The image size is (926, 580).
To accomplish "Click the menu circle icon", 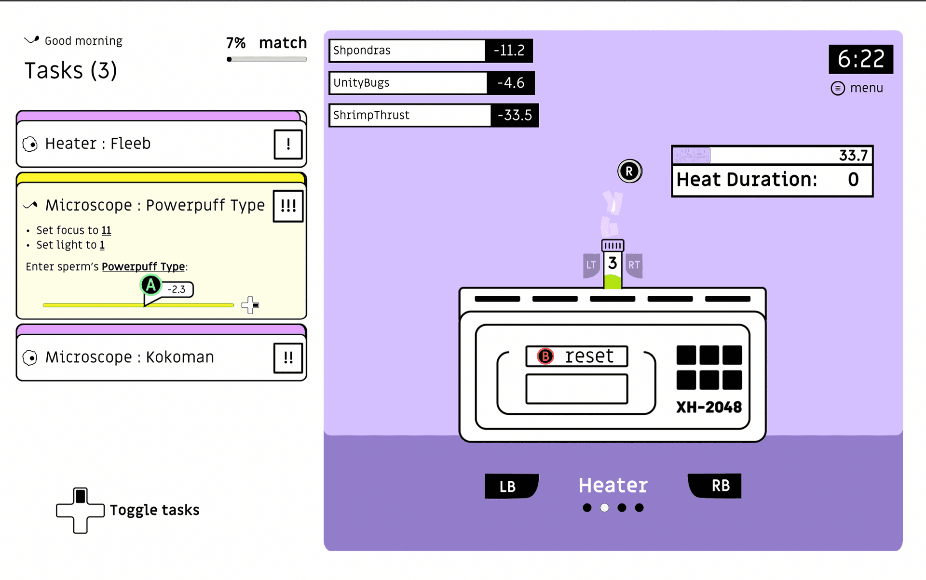I will (x=838, y=88).
